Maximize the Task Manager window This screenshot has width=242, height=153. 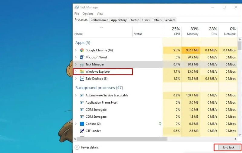224,7
